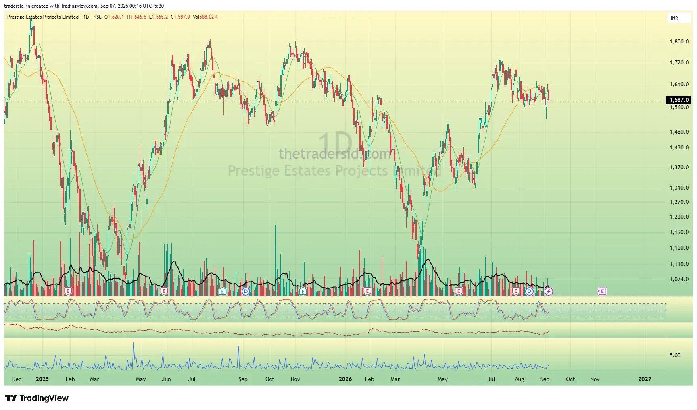Open the red earnings marker near Jun 2025
Image resolution: width=697 pixels, height=410 pixels.
(x=164, y=291)
